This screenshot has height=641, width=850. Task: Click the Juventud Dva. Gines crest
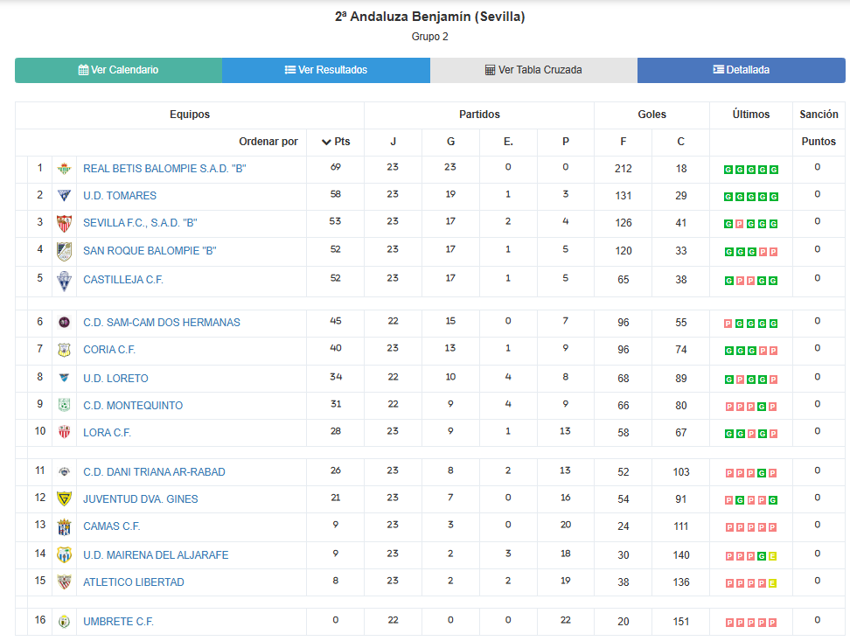pyautogui.click(x=64, y=499)
